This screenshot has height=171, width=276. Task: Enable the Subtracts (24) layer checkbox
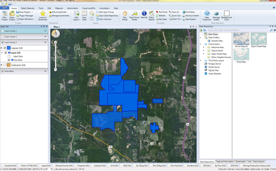[x=5, y=65]
